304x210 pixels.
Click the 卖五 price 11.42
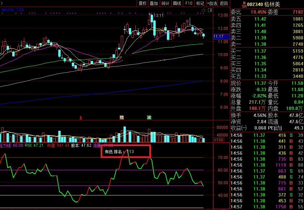click(x=260, y=19)
